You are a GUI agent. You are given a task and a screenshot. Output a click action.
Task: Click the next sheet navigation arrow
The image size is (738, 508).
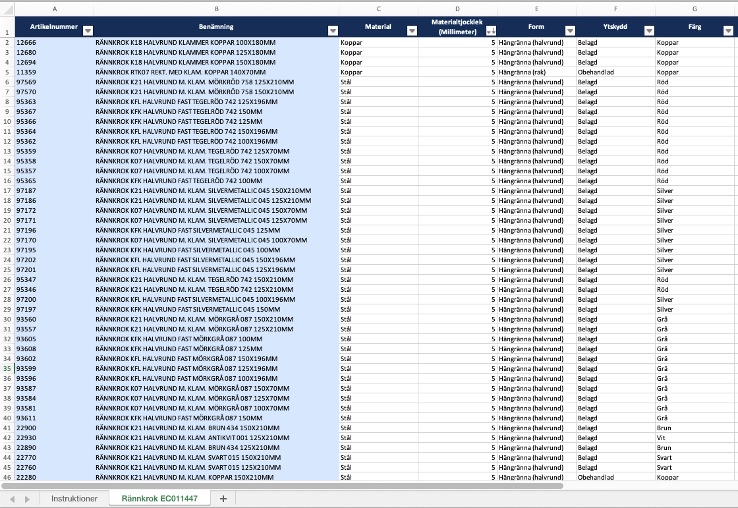pos(27,499)
